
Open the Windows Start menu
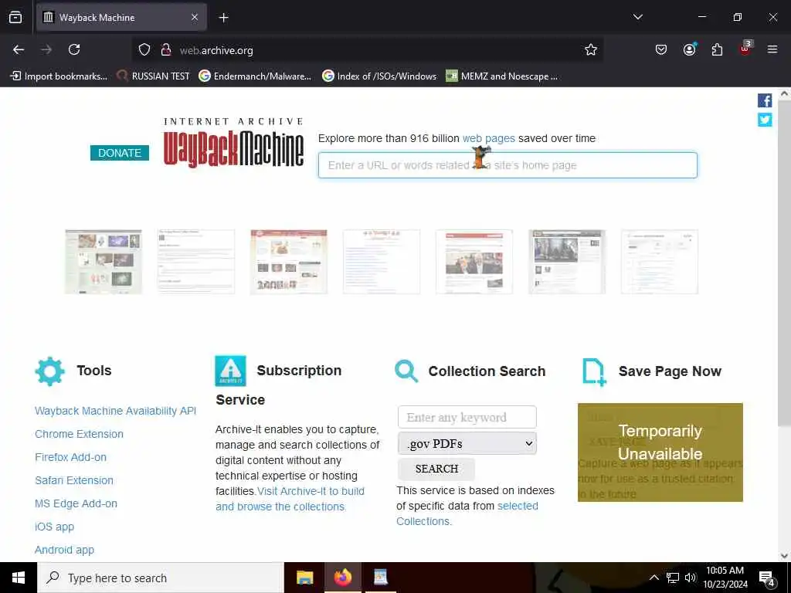19,578
